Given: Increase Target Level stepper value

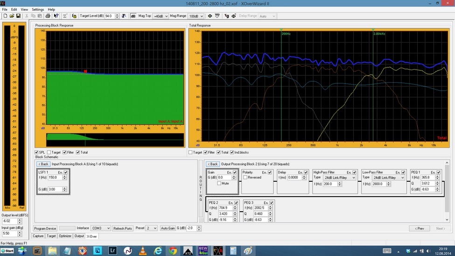Looking at the screenshot, I should pos(117,15).
